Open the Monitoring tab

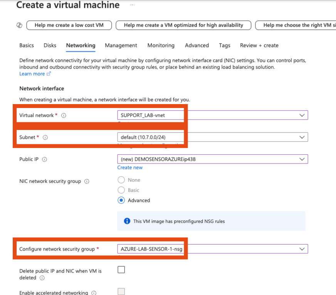(161, 46)
